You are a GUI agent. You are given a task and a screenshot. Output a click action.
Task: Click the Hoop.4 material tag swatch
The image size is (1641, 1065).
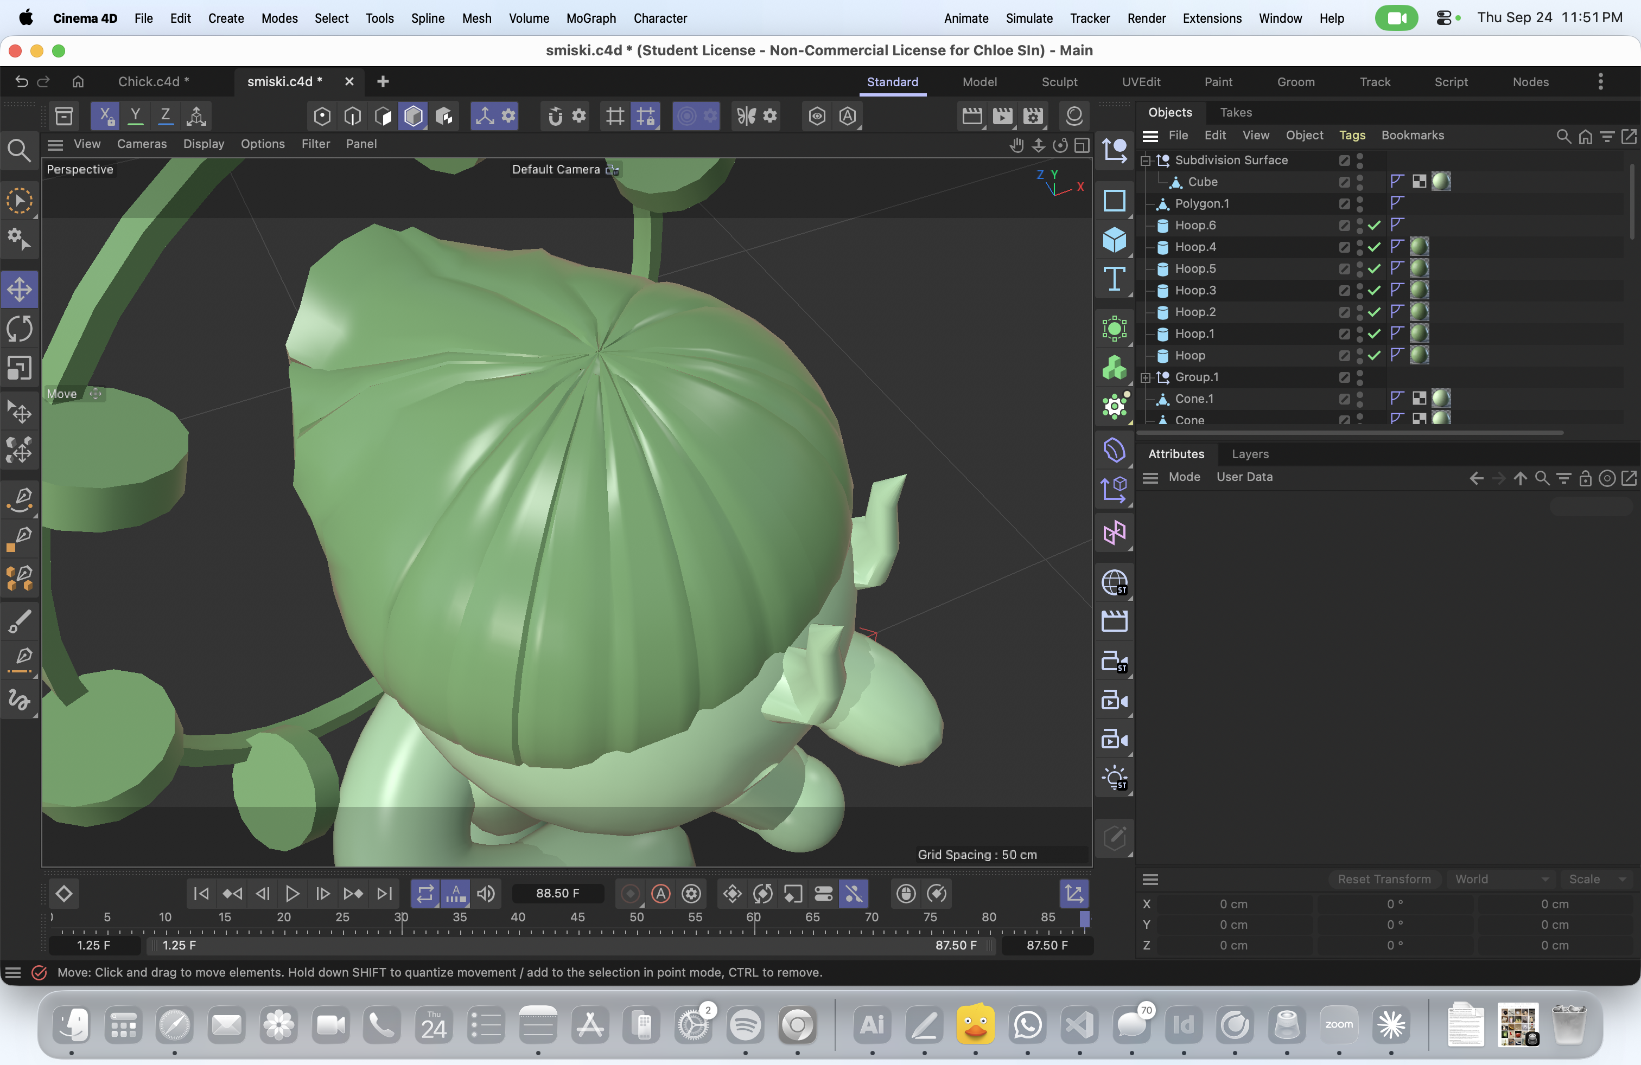click(x=1419, y=247)
